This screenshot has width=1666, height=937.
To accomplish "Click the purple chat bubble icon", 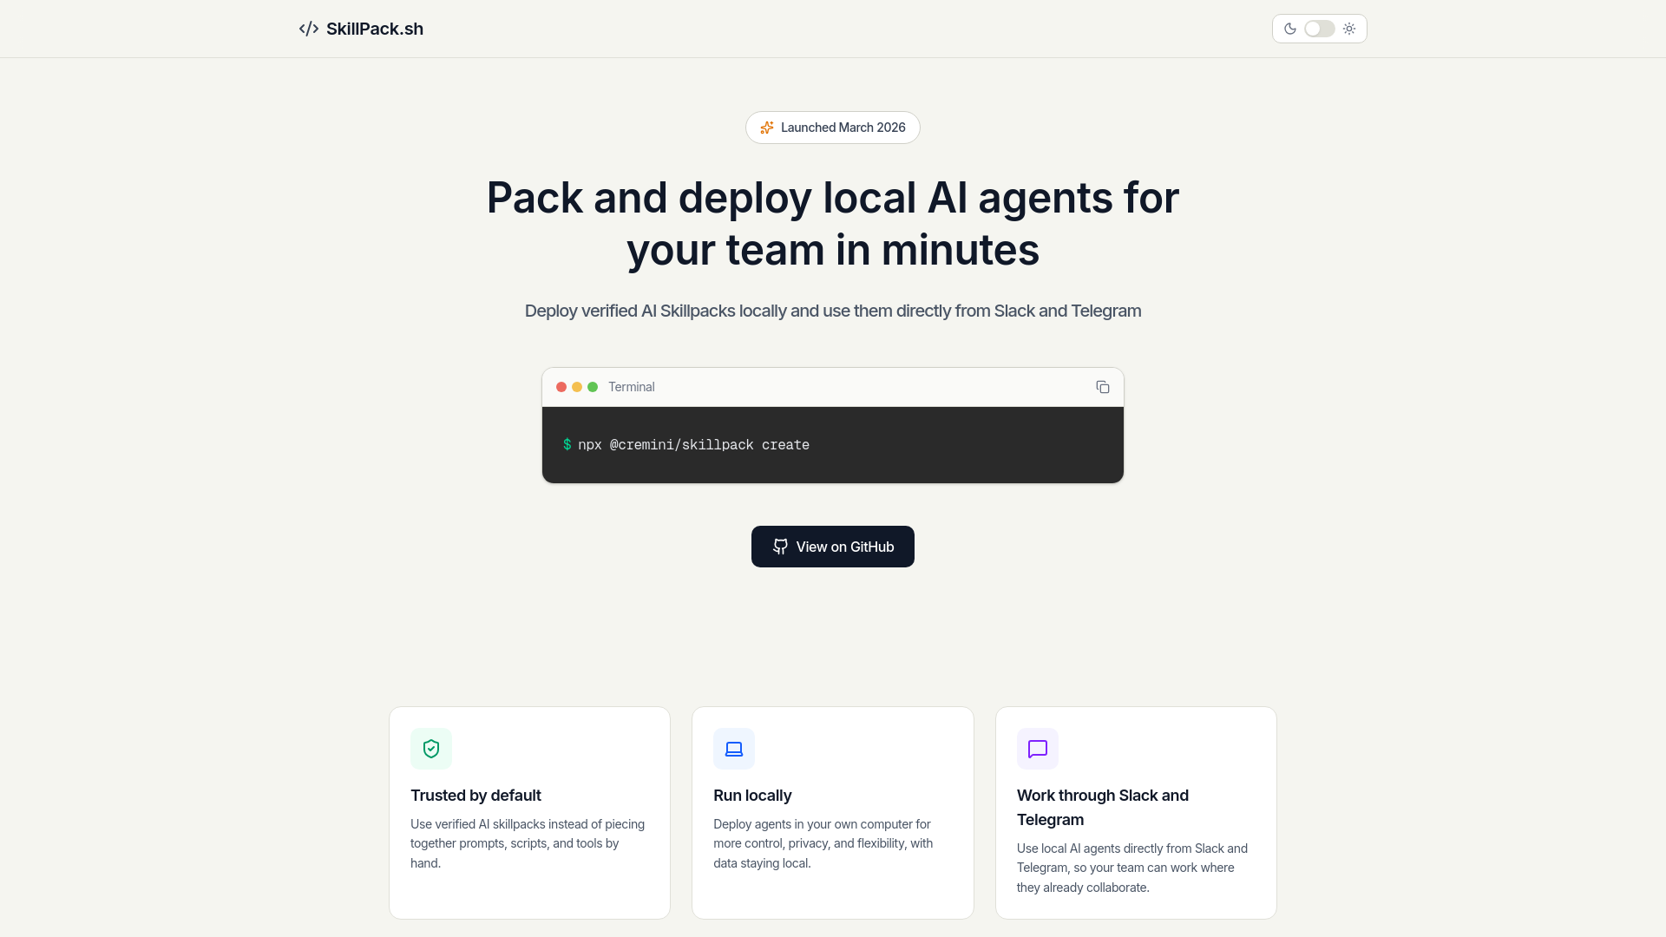I will pos(1038,749).
